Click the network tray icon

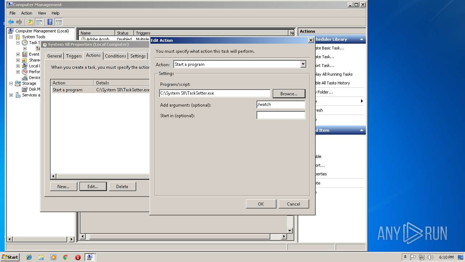pos(422,257)
